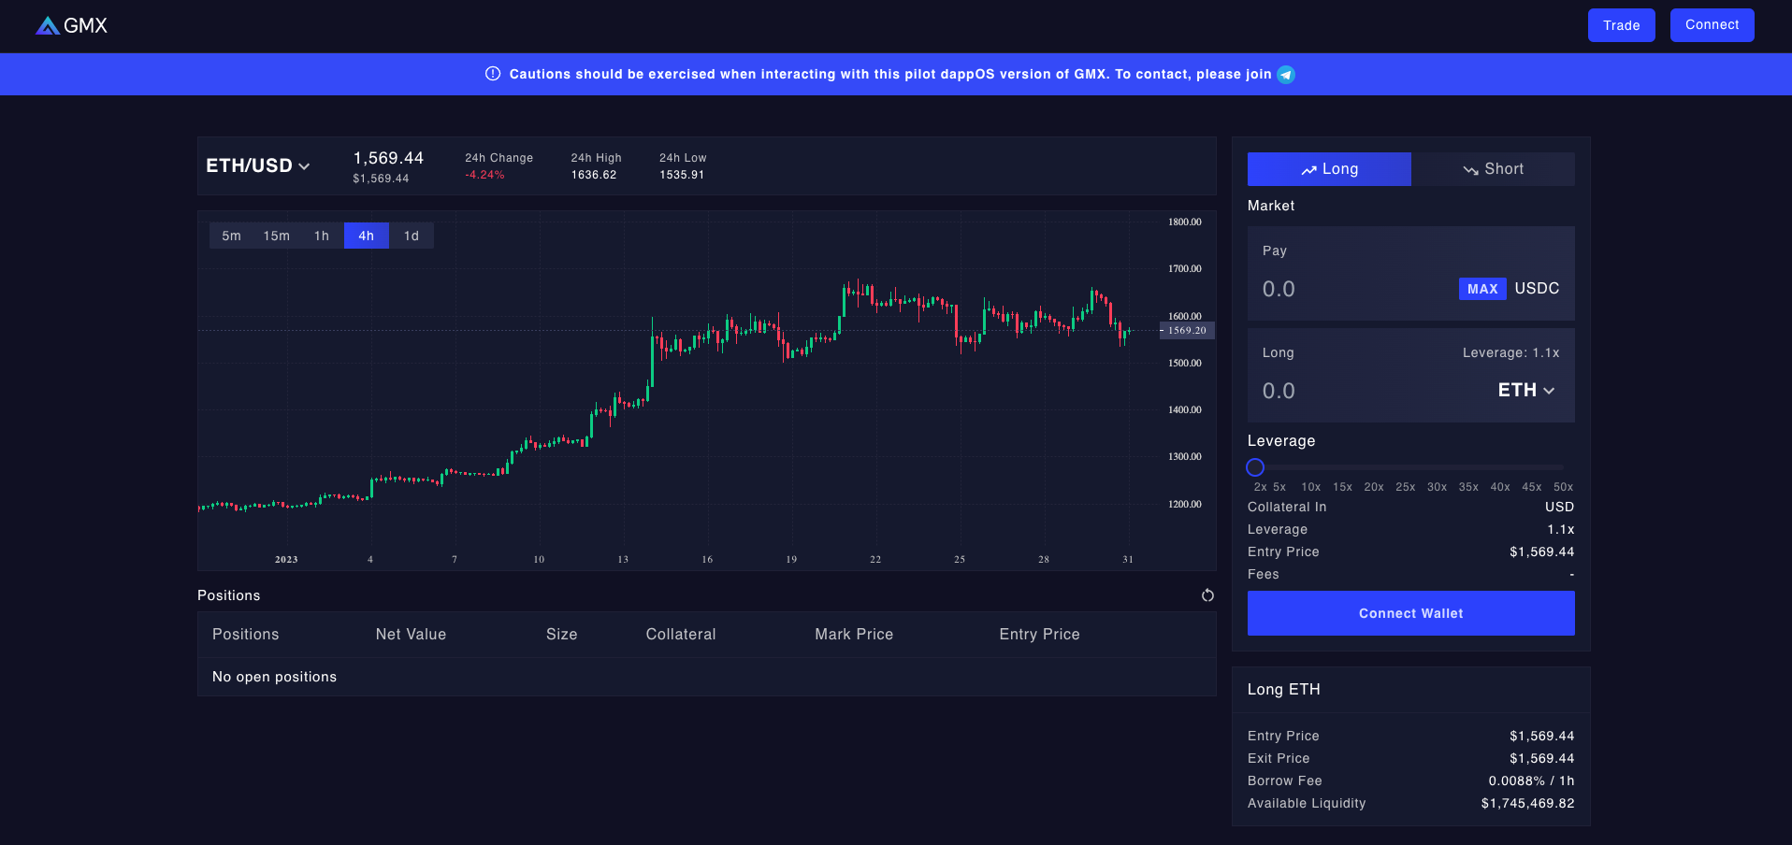This screenshot has width=1792, height=845.
Task: Open the Telegram link icon in banner
Action: 1286,75
